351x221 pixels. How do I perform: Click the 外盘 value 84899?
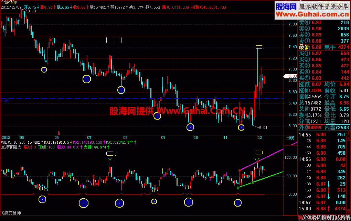(x=315, y=128)
